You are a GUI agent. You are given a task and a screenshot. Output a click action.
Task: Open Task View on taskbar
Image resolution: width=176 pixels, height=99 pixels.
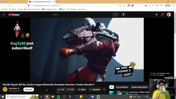pos(41,97)
